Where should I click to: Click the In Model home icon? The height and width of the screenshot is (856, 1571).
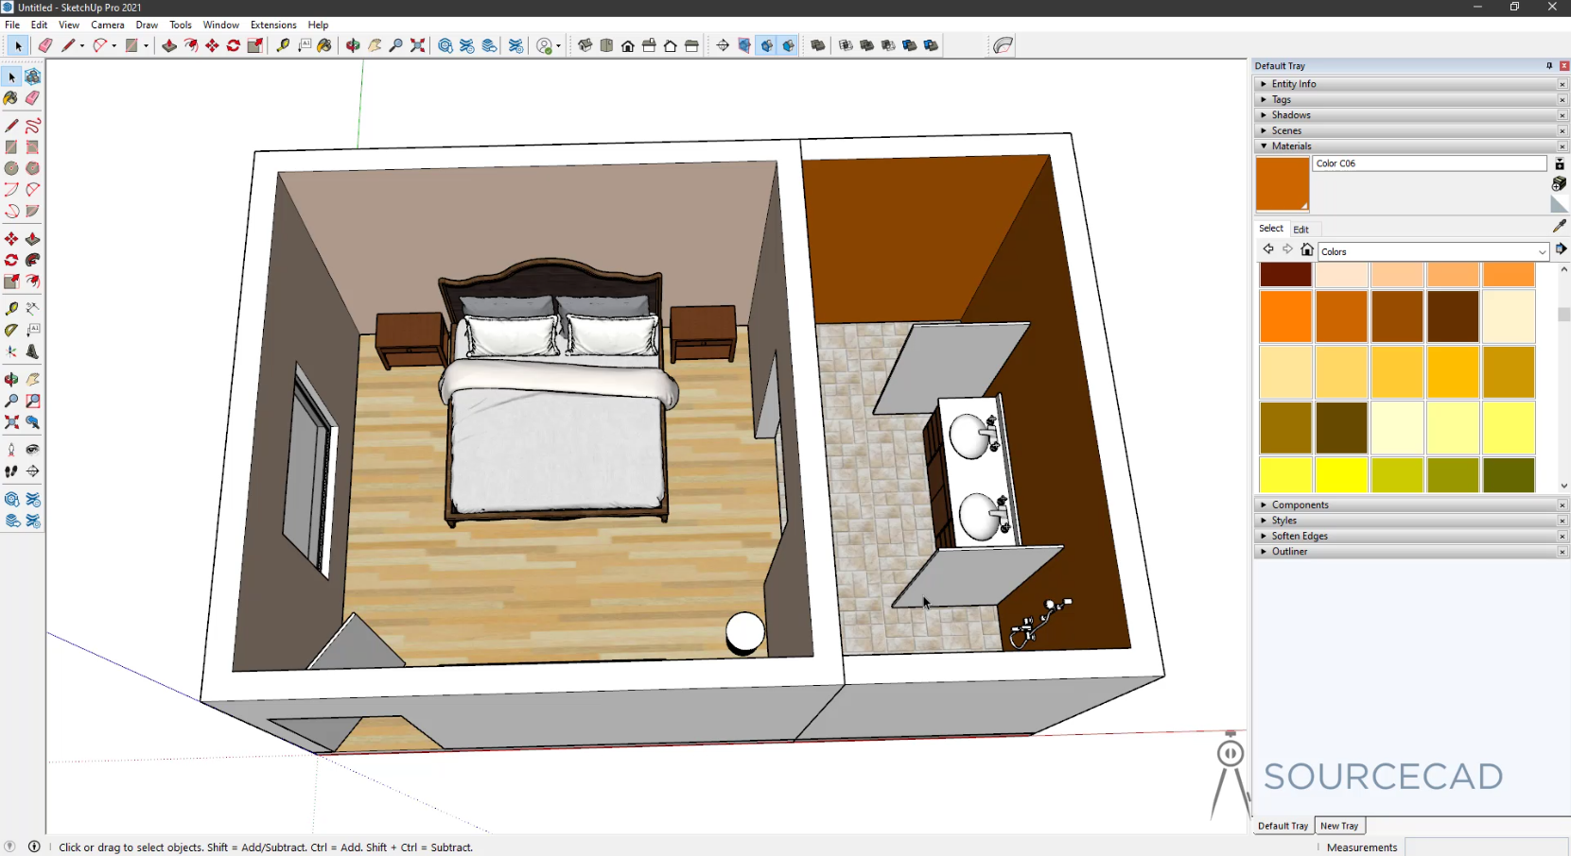[x=1307, y=250]
